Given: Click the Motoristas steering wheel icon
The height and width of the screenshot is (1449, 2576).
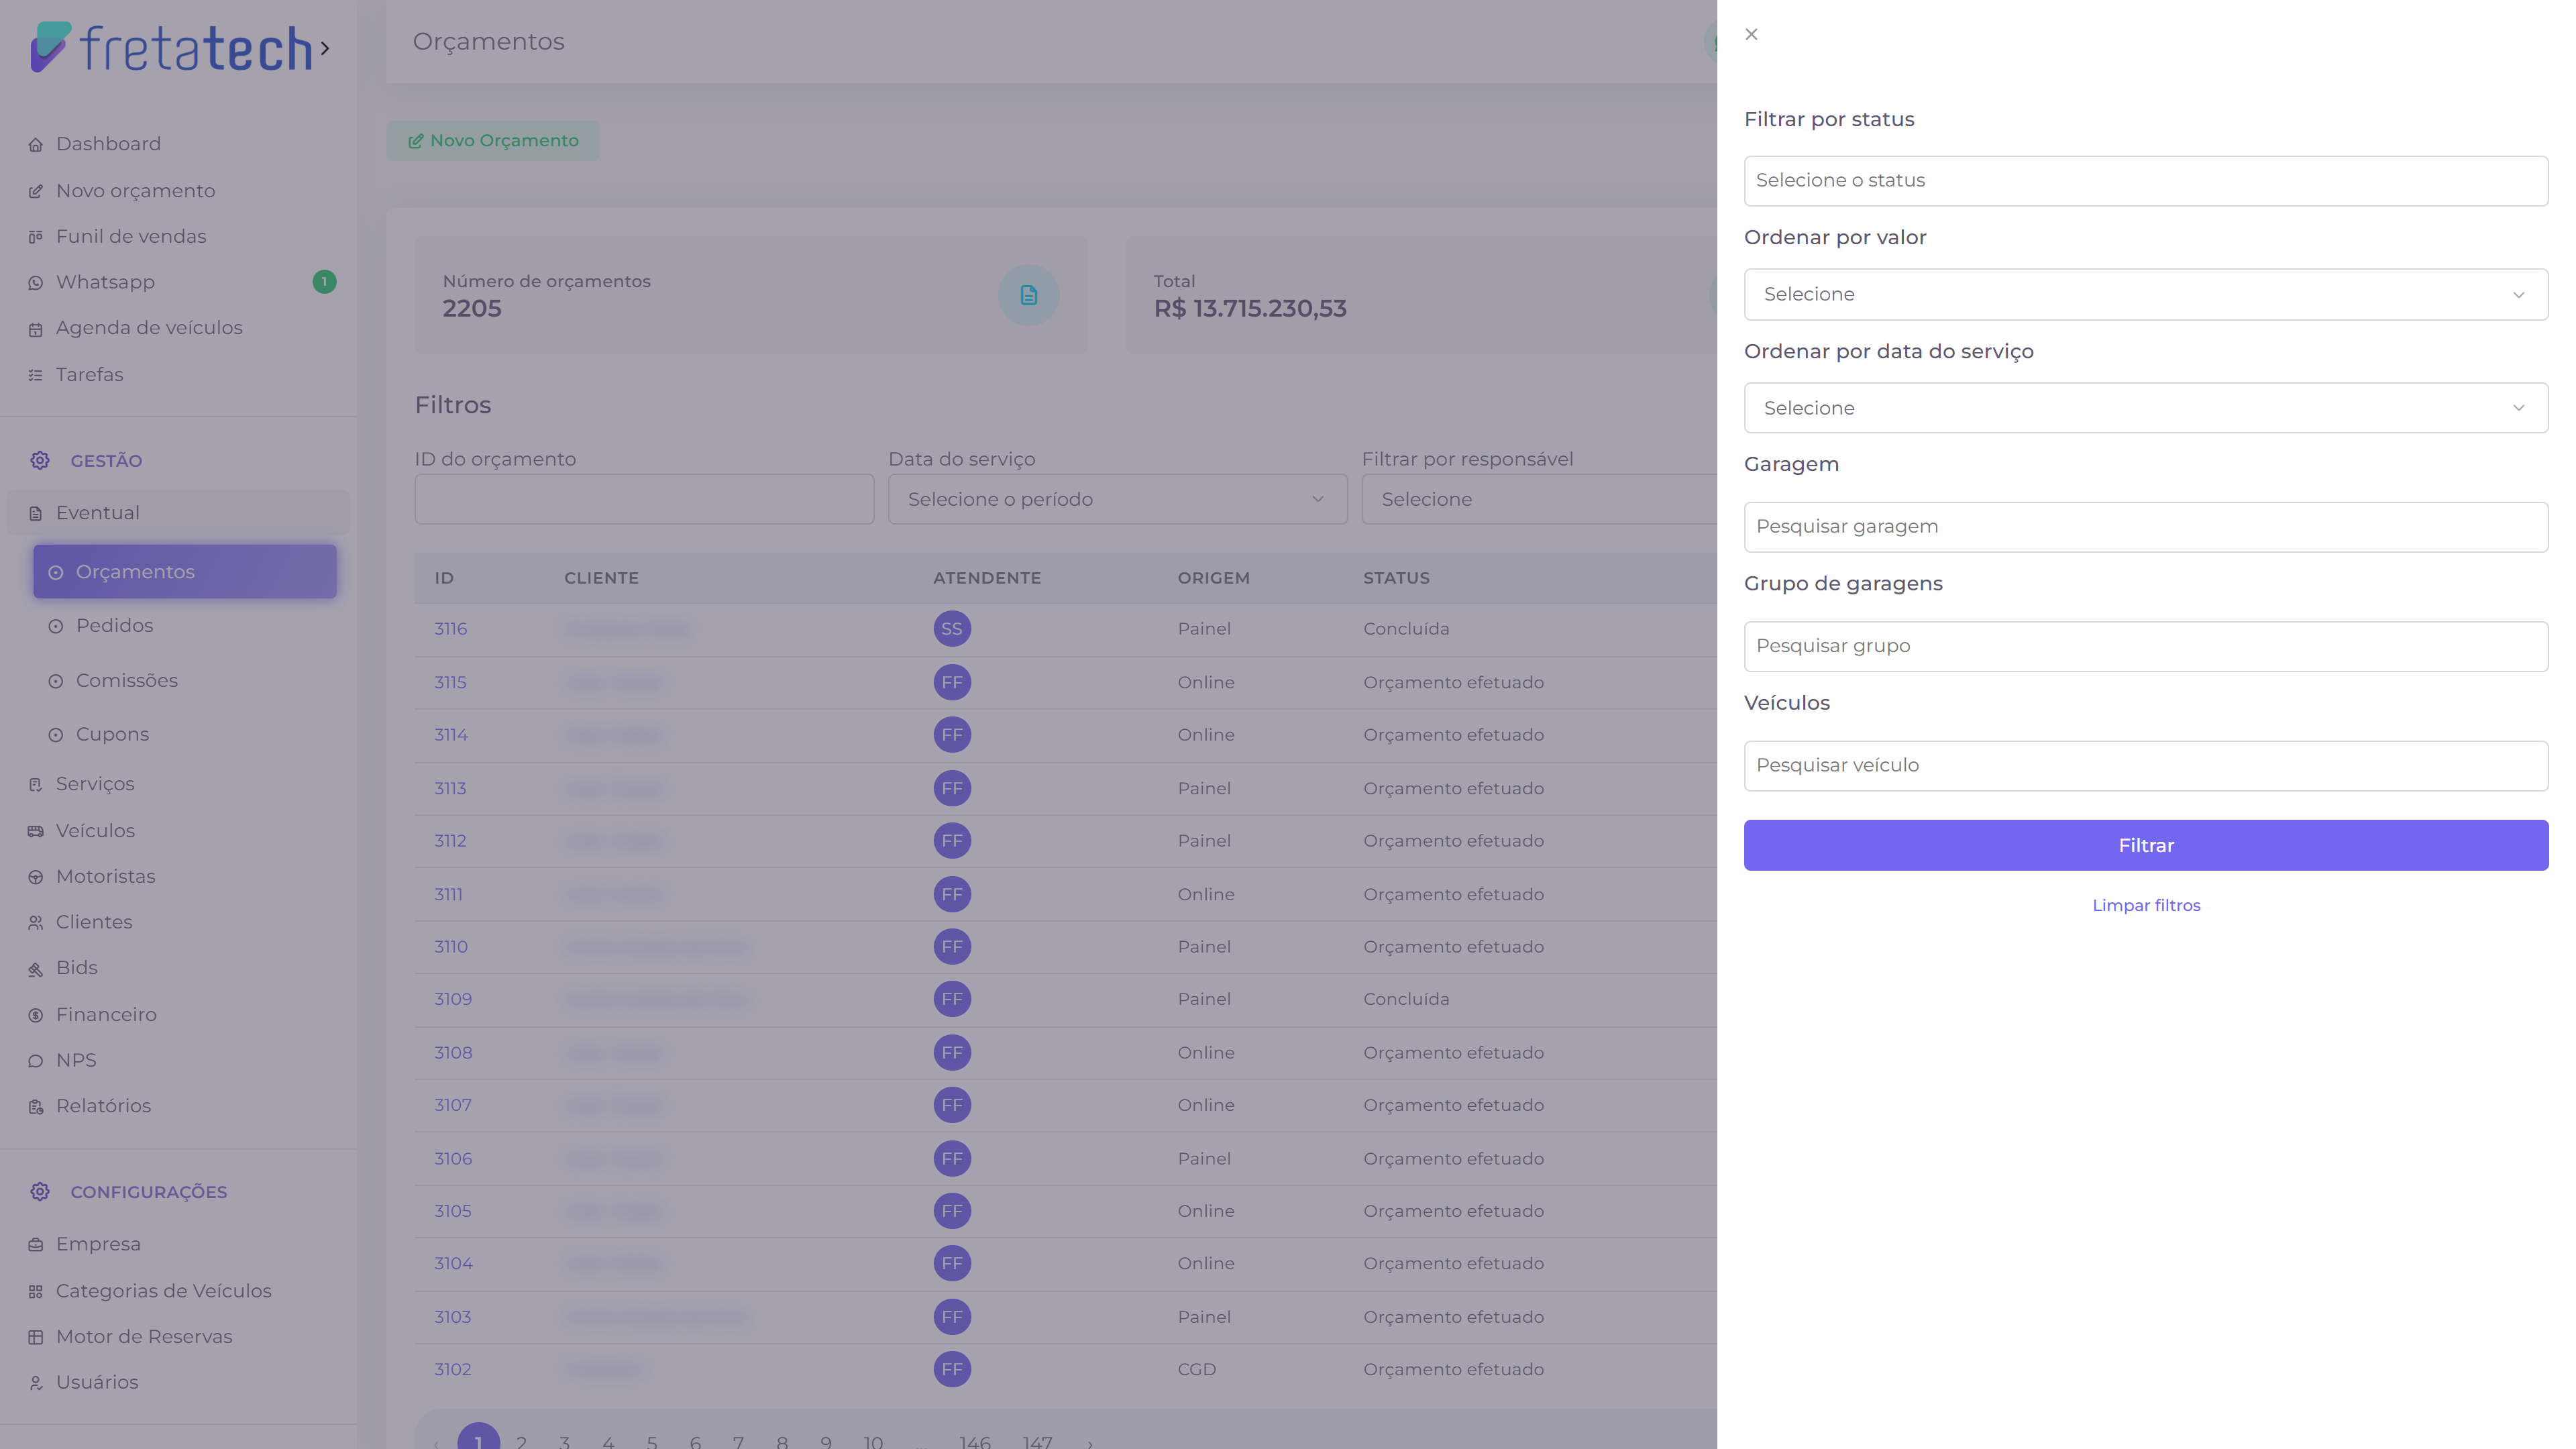Looking at the screenshot, I should 36,877.
